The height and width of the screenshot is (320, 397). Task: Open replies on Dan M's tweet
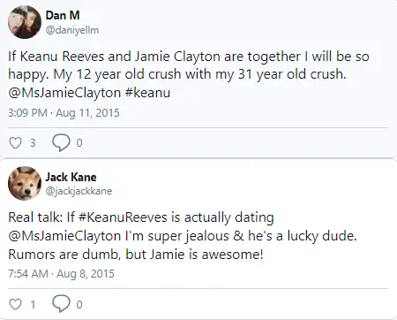tap(61, 143)
